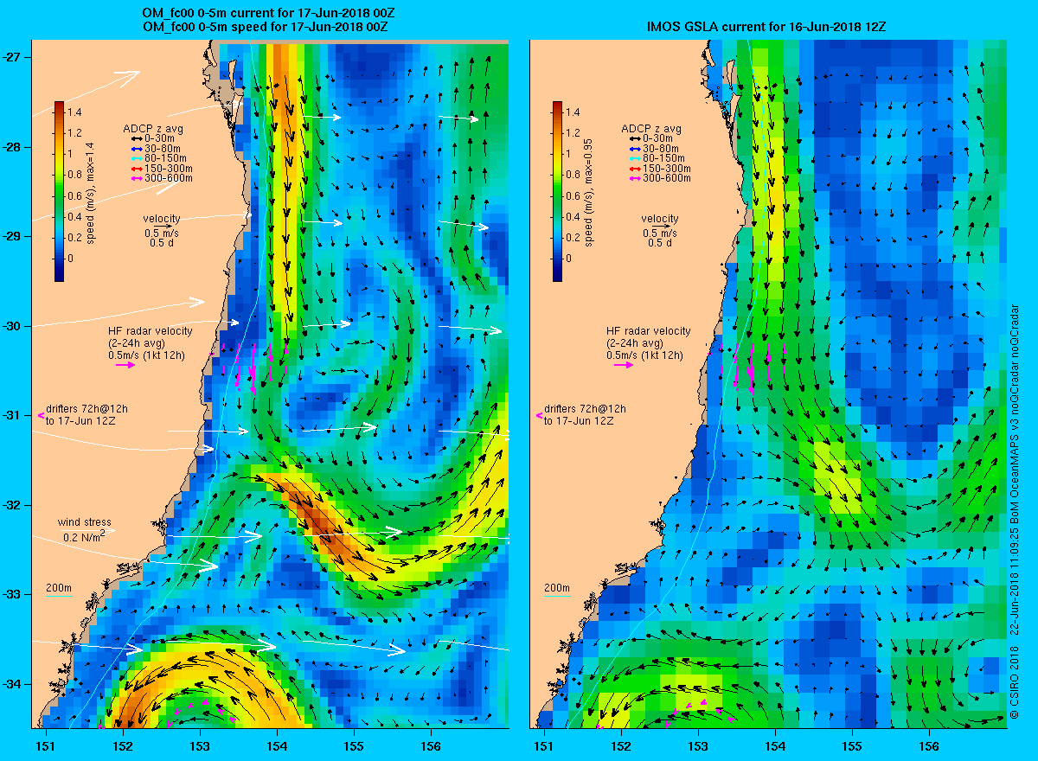Select the speed color bar in IMOS GSLA panel
The width and height of the screenshot is (1038, 761).
(558, 191)
